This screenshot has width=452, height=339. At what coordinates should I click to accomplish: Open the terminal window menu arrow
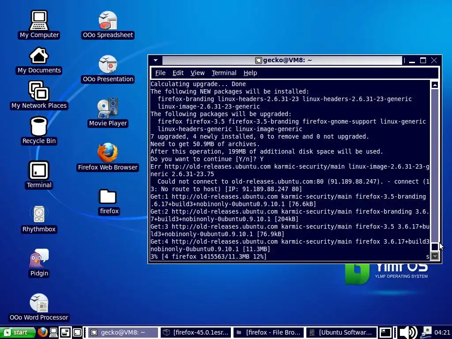[156, 60]
